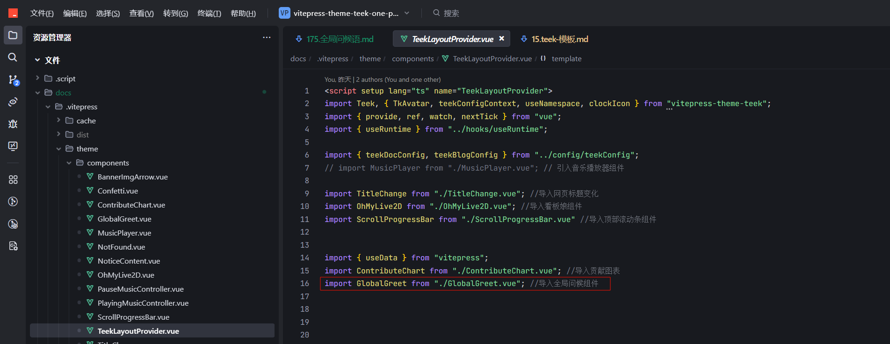
Task: Collapse the components folder
Action: (69, 163)
